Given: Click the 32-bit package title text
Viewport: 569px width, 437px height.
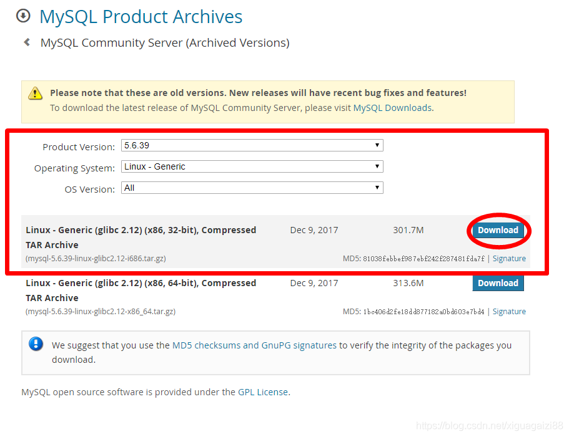Looking at the screenshot, I should click(141, 230).
